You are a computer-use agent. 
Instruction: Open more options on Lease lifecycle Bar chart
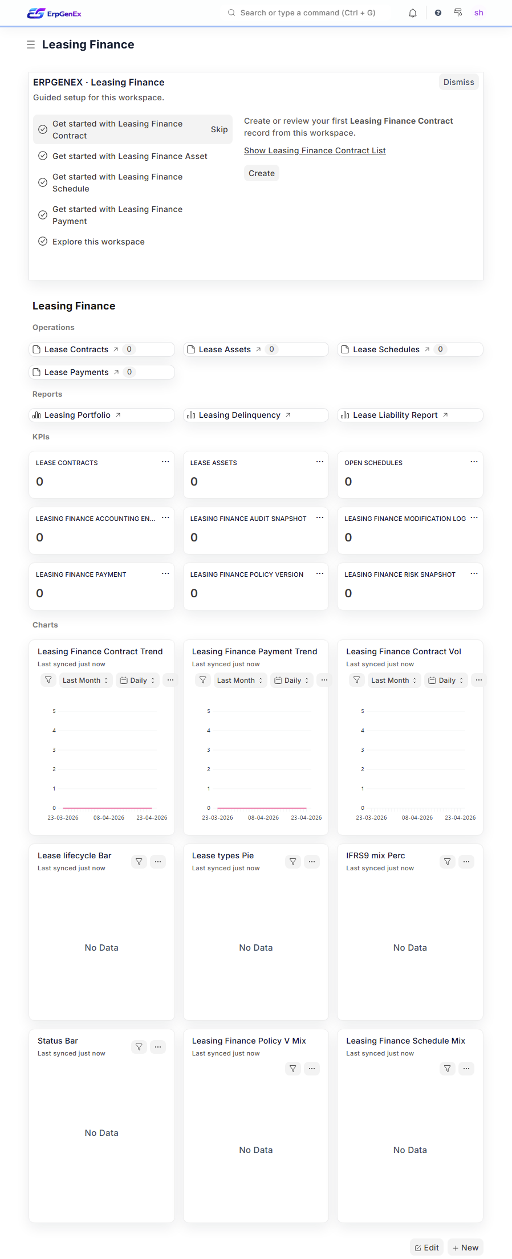[x=159, y=862]
